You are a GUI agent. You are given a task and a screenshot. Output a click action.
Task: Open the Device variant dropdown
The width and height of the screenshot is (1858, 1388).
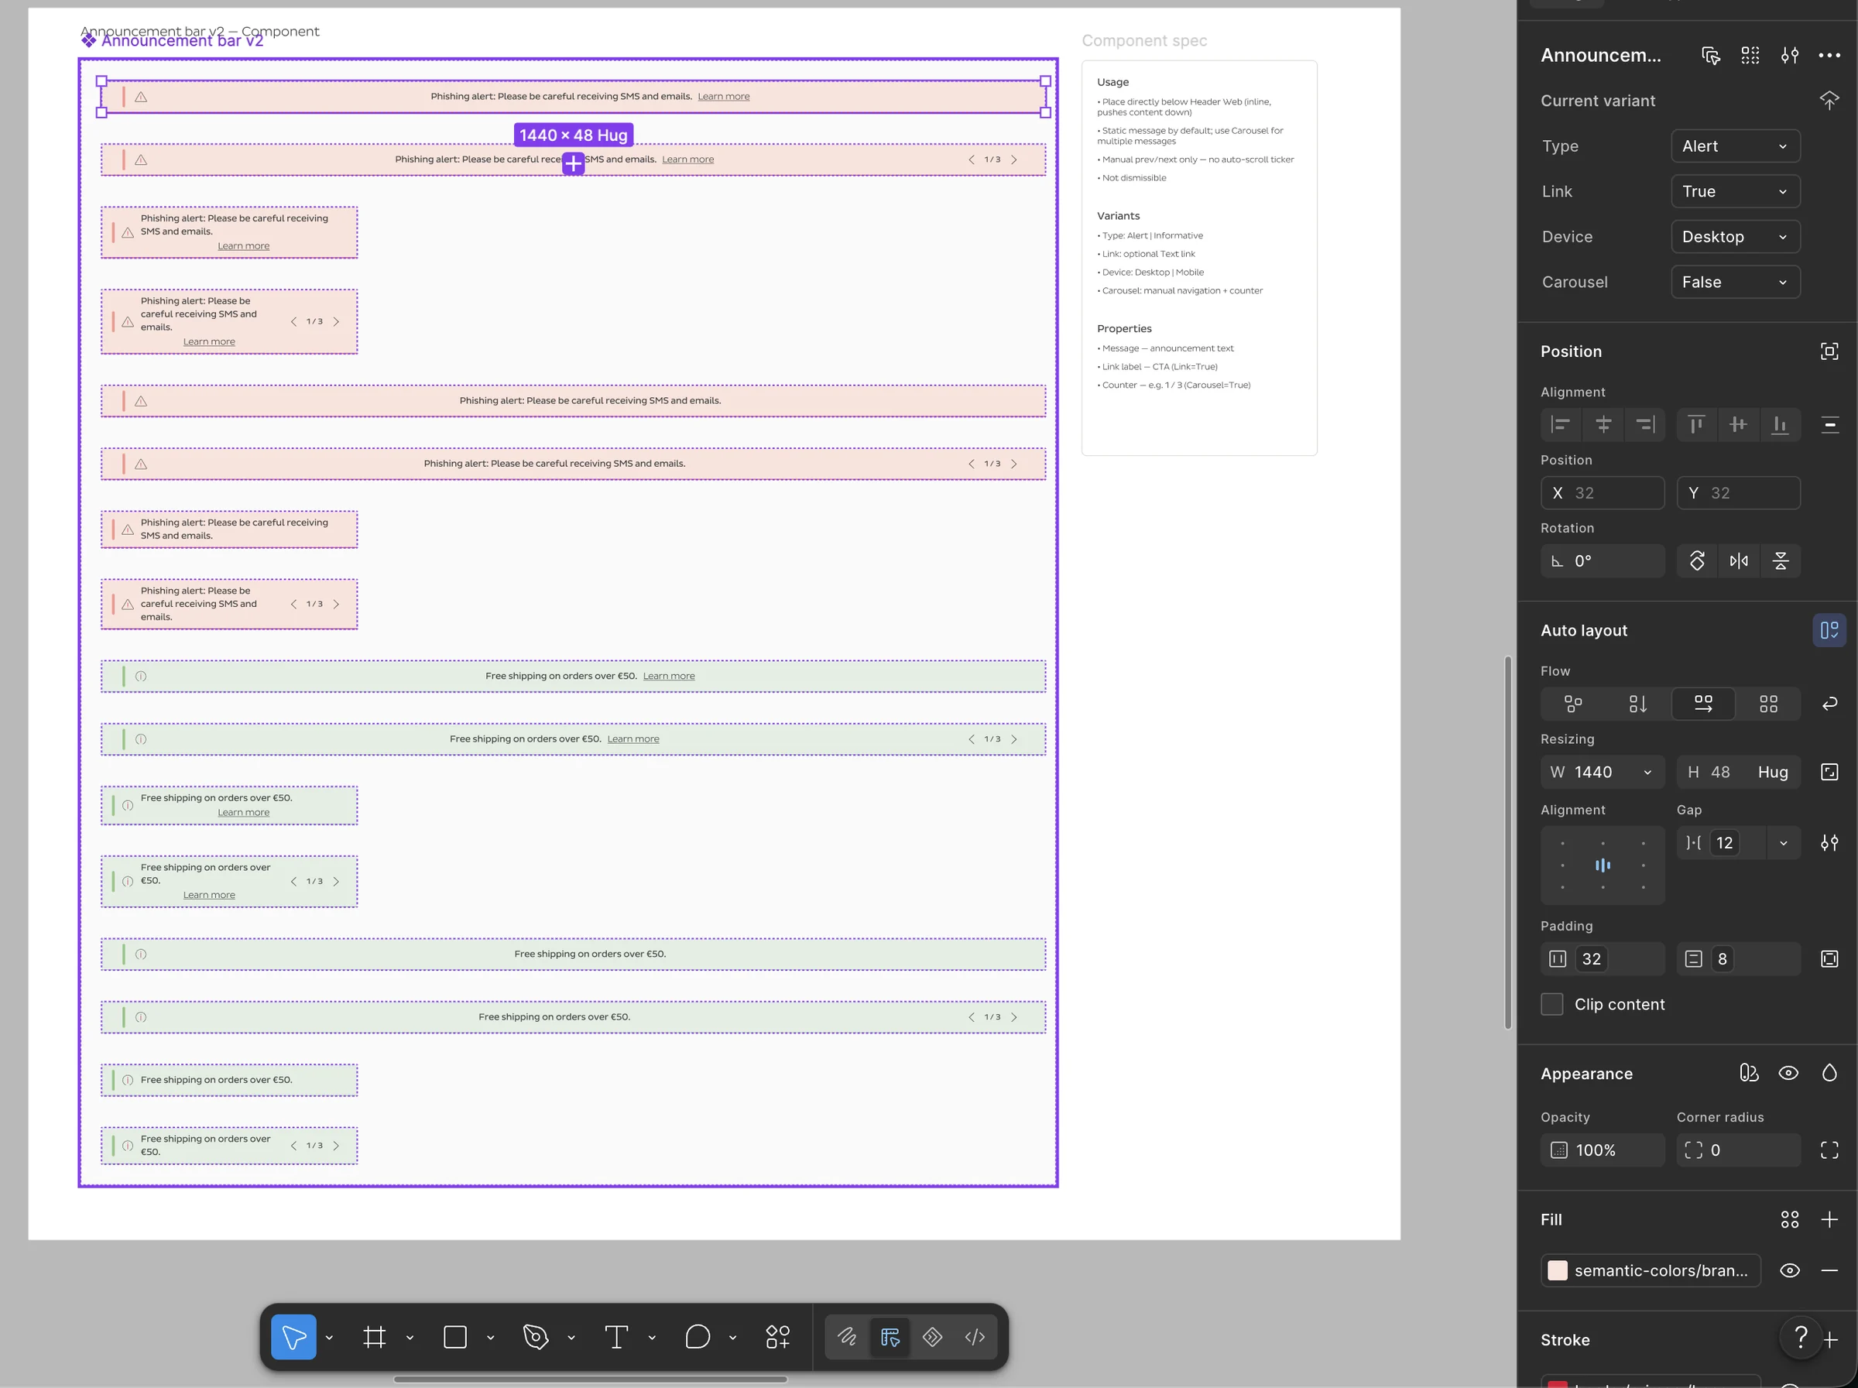[x=1736, y=237]
